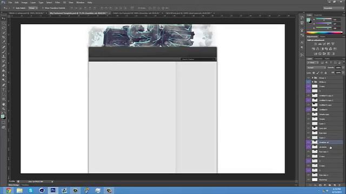Expand the second layer group folder

point(312,82)
